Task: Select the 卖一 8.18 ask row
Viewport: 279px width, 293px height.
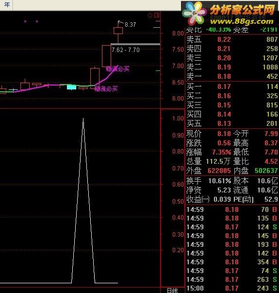Action: pos(232,76)
